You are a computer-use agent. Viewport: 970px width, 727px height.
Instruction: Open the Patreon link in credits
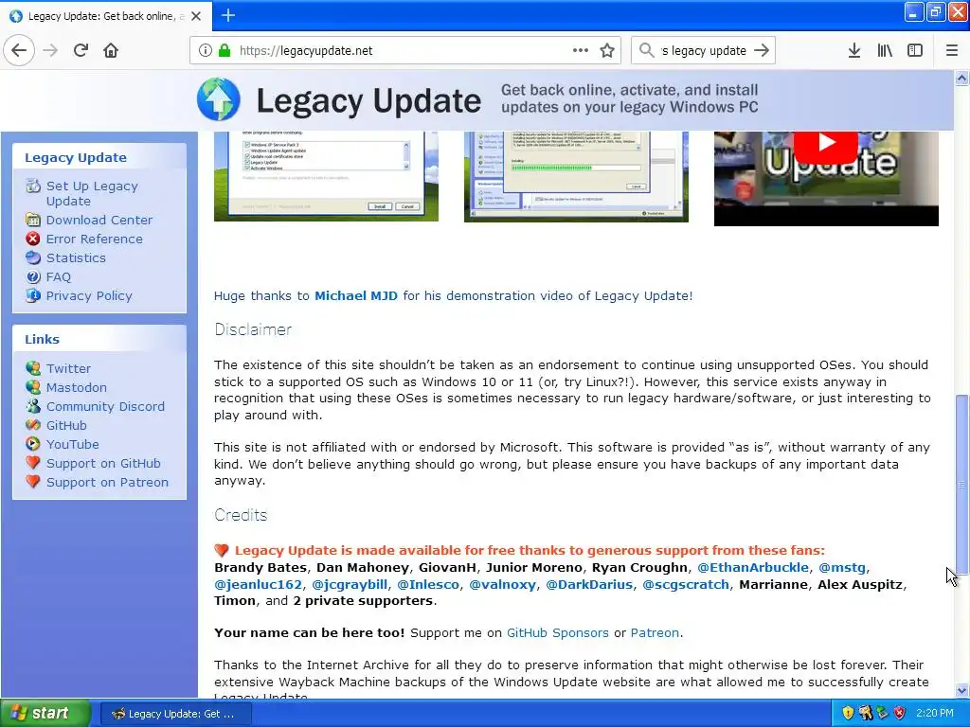655,632
